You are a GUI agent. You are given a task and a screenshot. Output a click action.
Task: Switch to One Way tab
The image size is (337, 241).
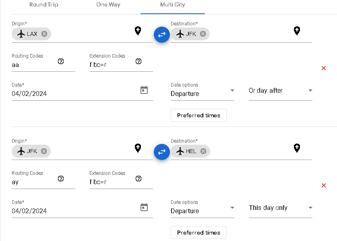click(108, 5)
